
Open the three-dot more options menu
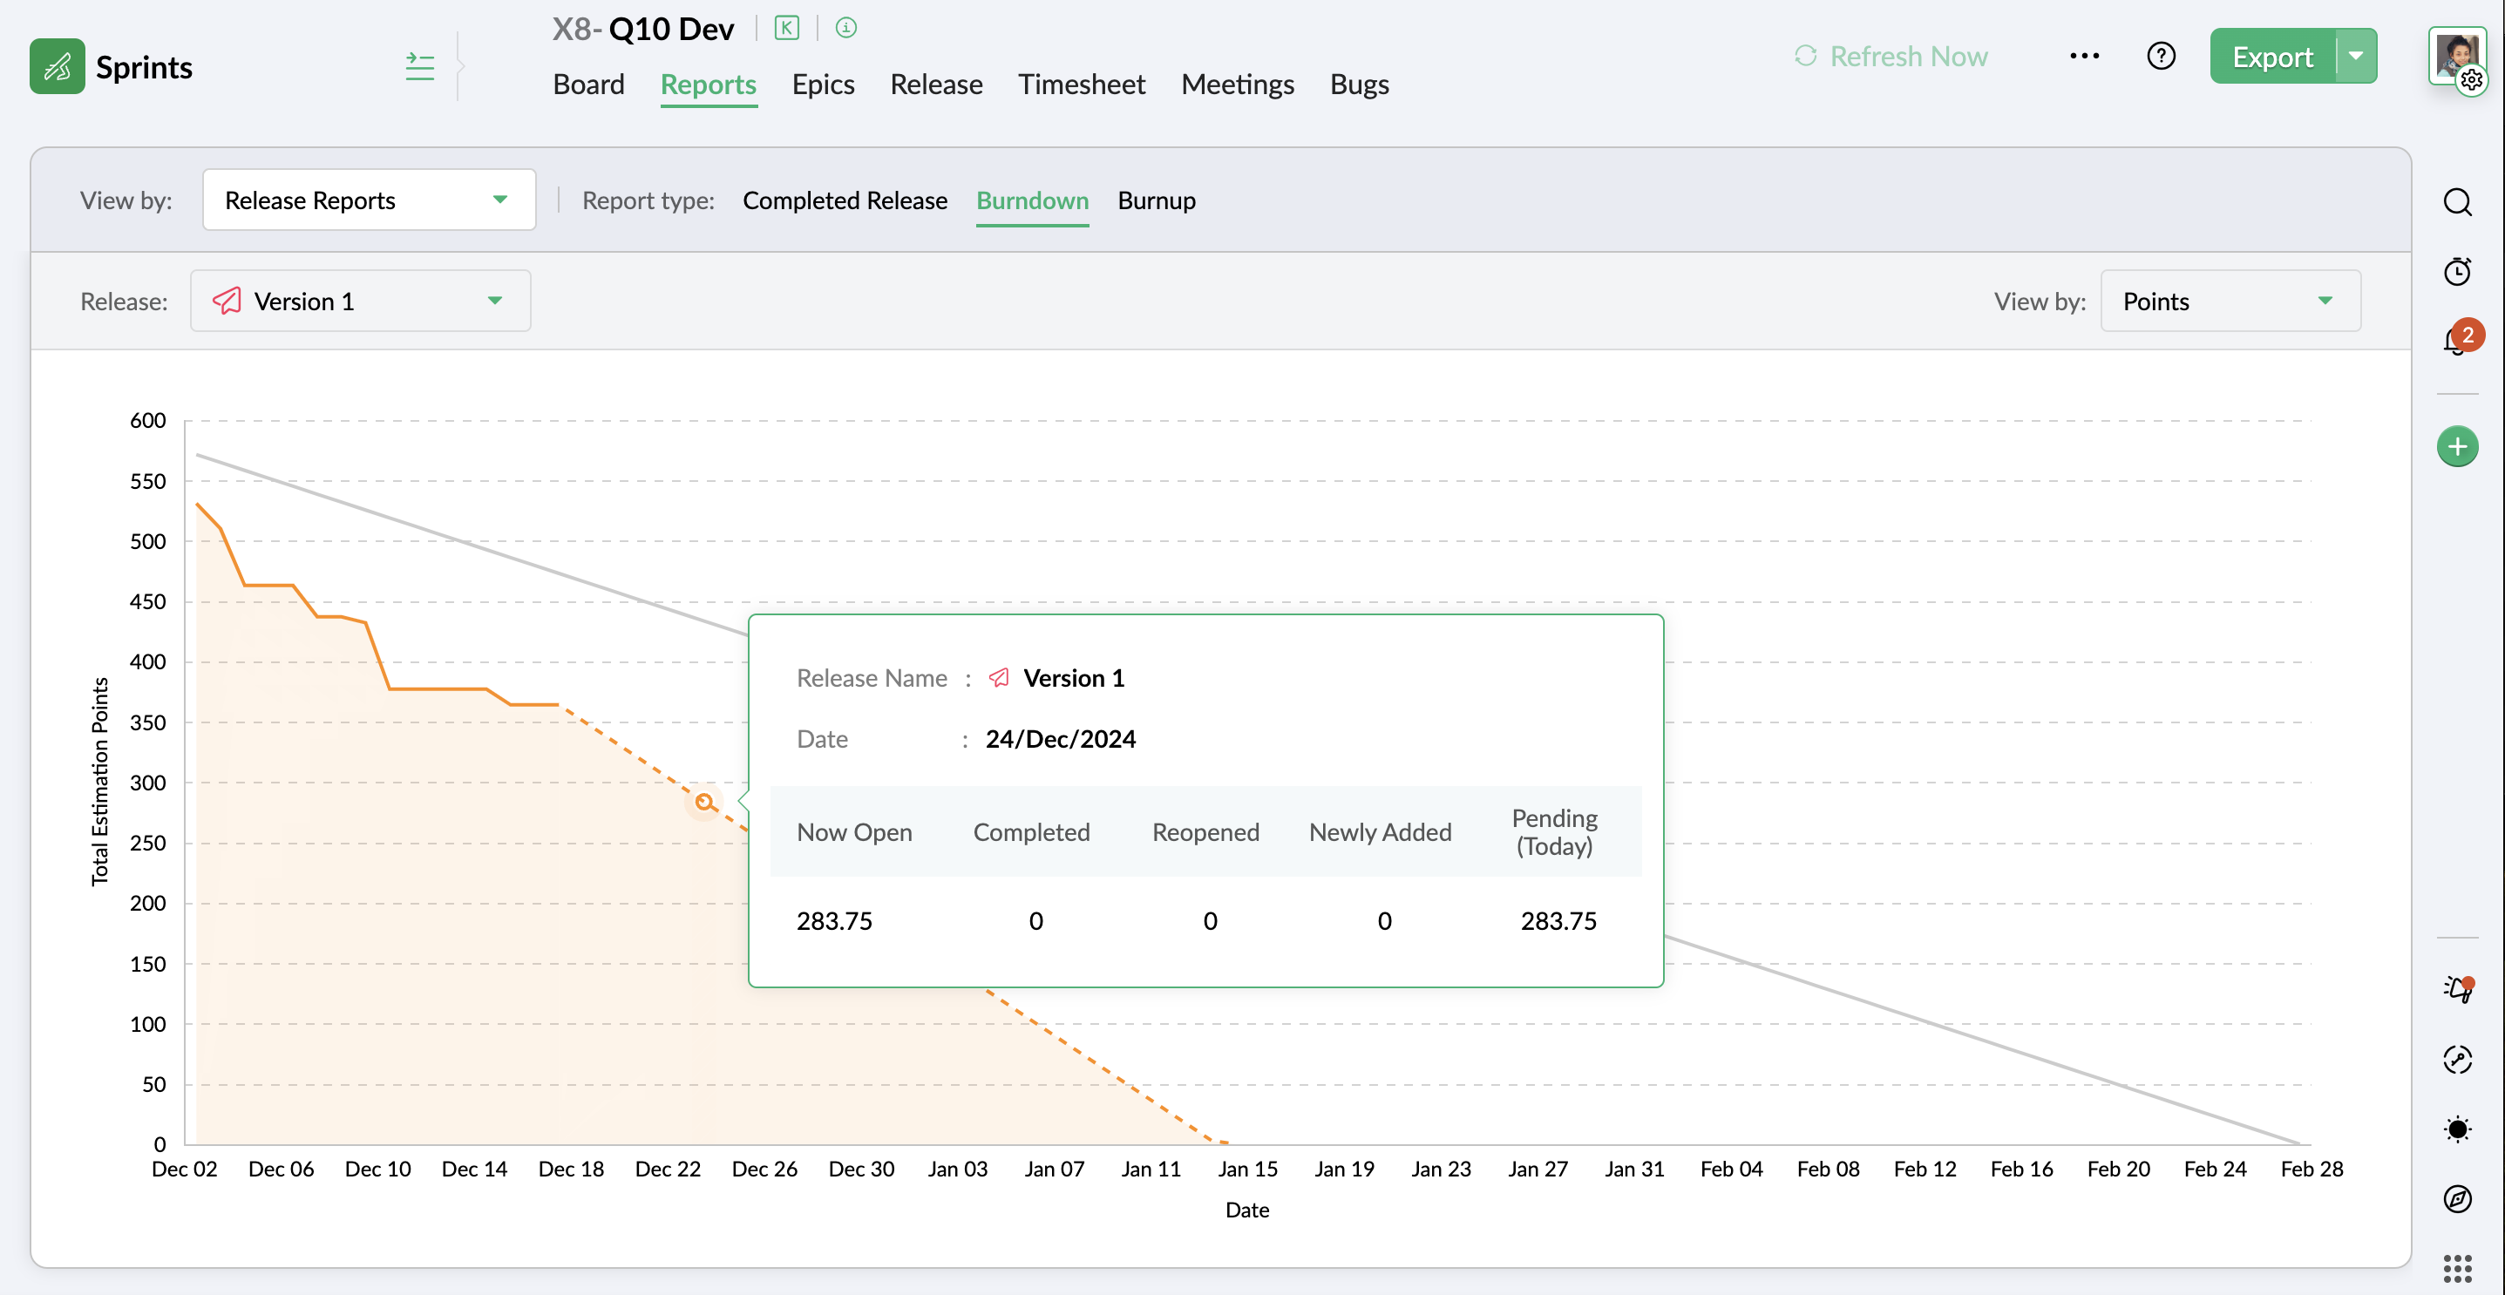click(x=2084, y=57)
